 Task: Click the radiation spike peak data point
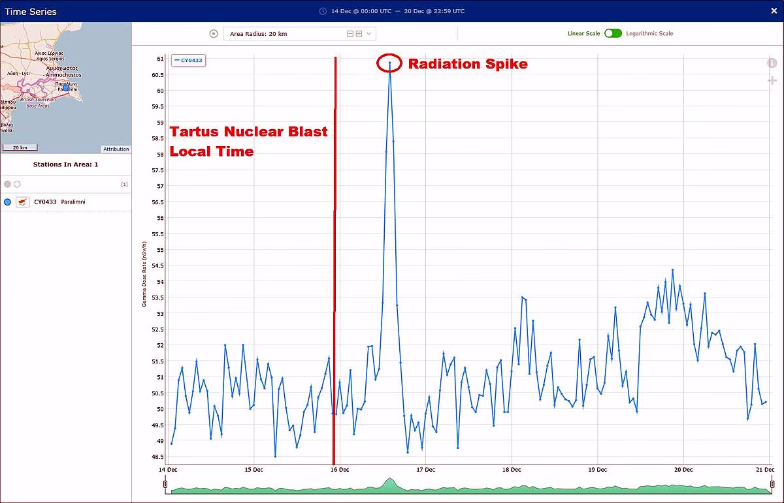tap(390, 63)
